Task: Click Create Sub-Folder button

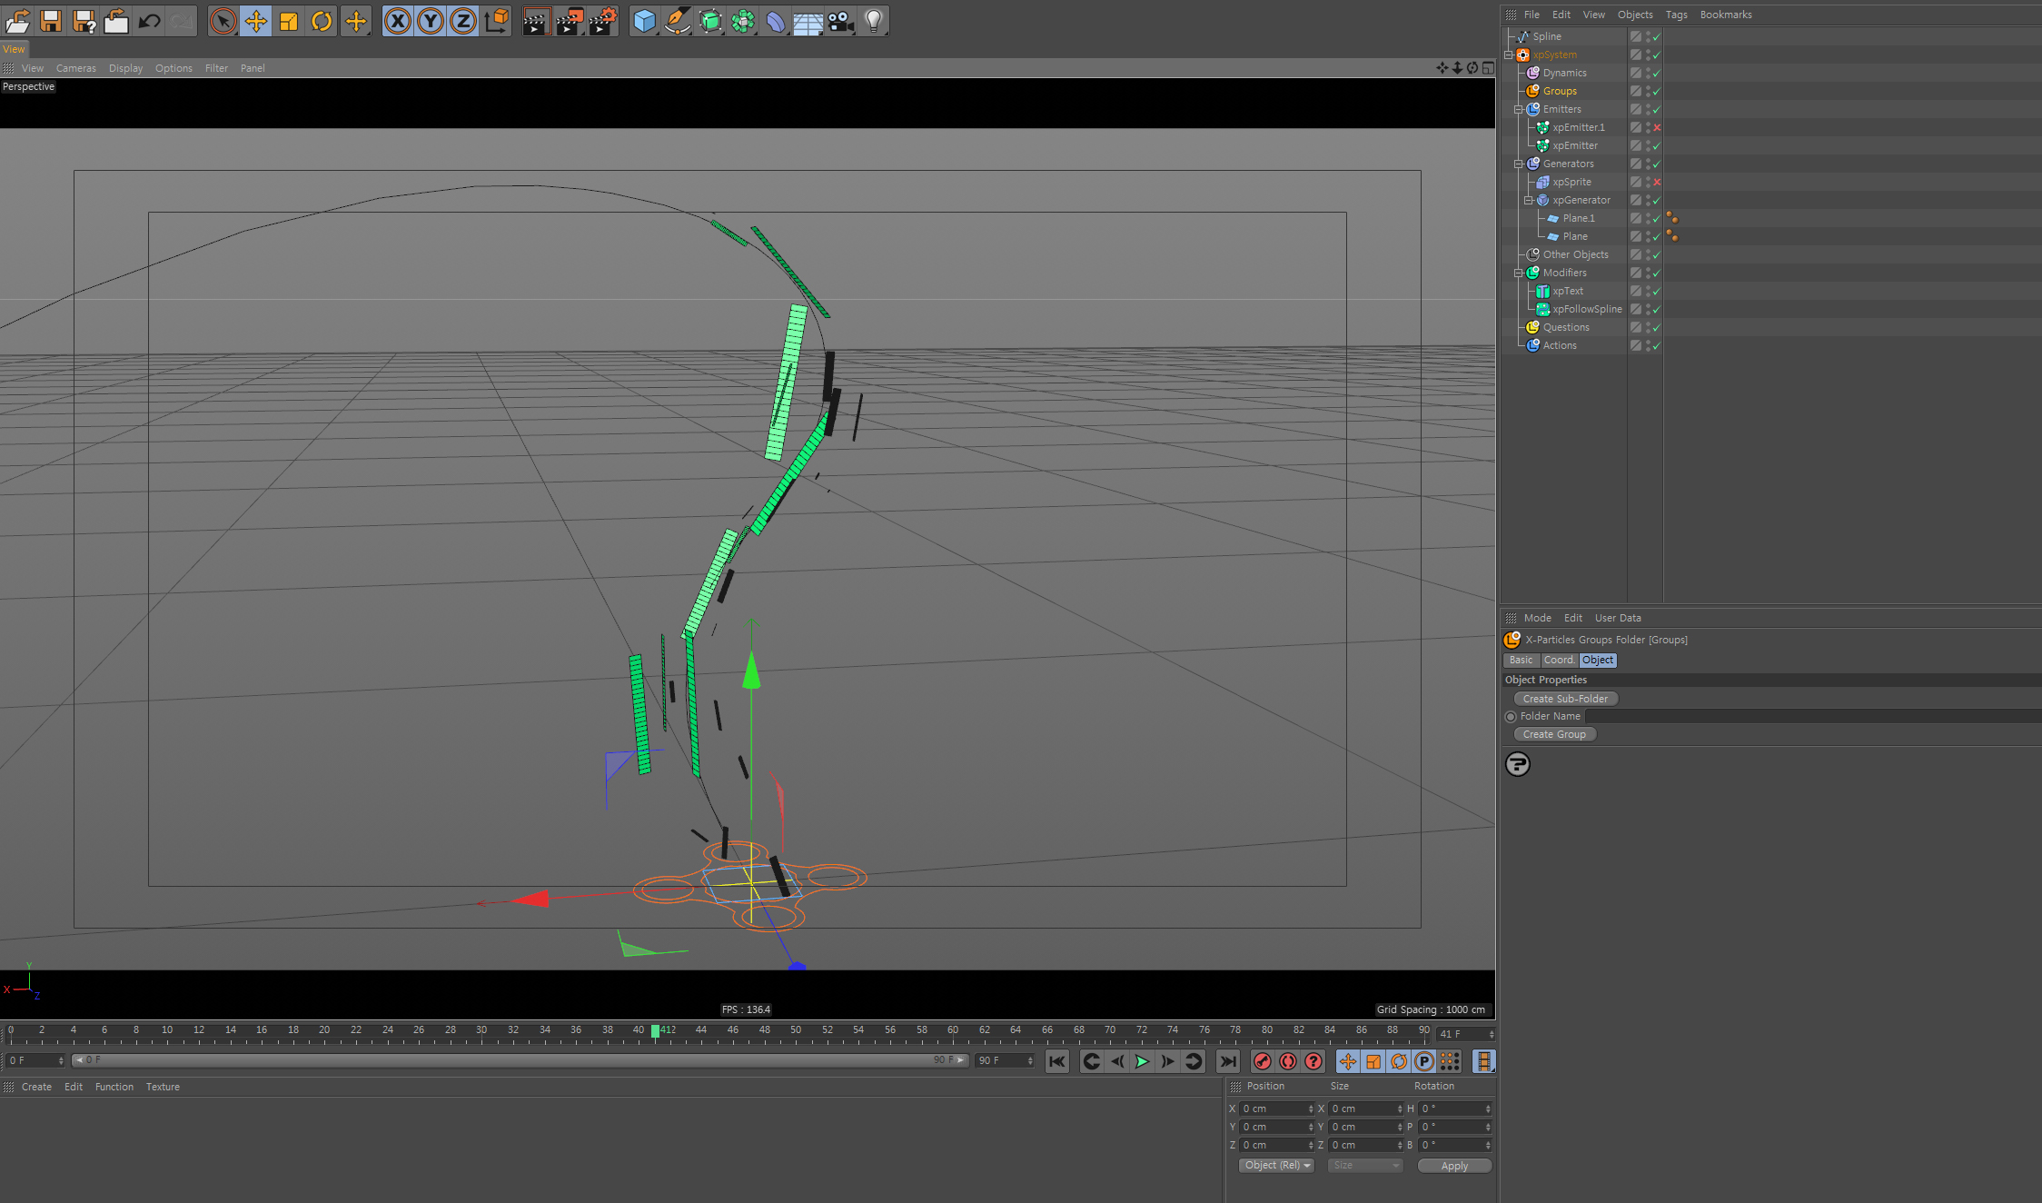Action: coord(1566,699)
